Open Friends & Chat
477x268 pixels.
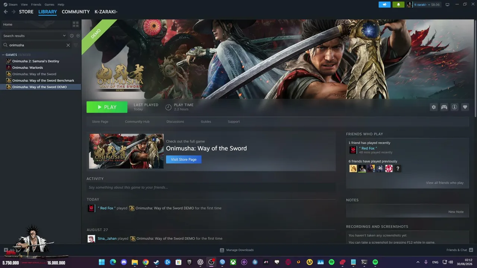click(x=460, y=250)
